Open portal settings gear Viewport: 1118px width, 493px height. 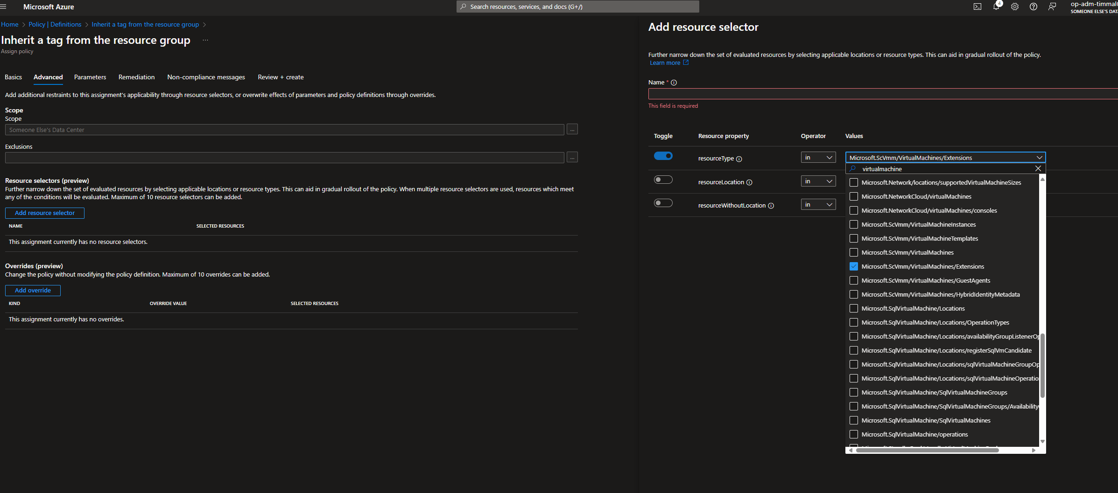1015,7
